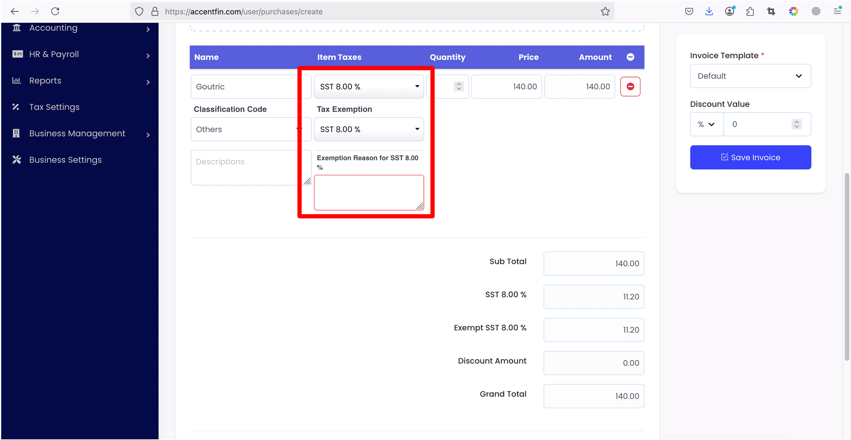
Task: Open the Item Taxes SST dropdown
Action: [x=368, y=87]
